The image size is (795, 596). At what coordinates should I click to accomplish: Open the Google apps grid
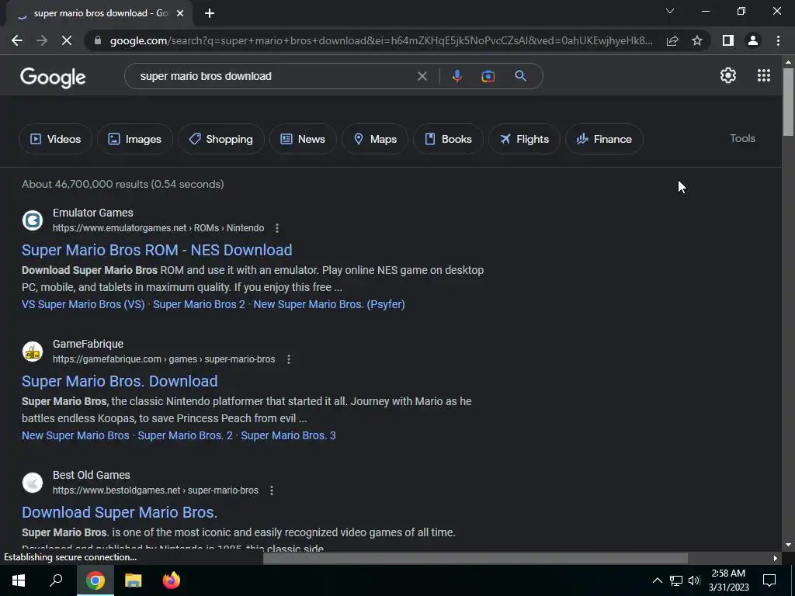(764, 75)
